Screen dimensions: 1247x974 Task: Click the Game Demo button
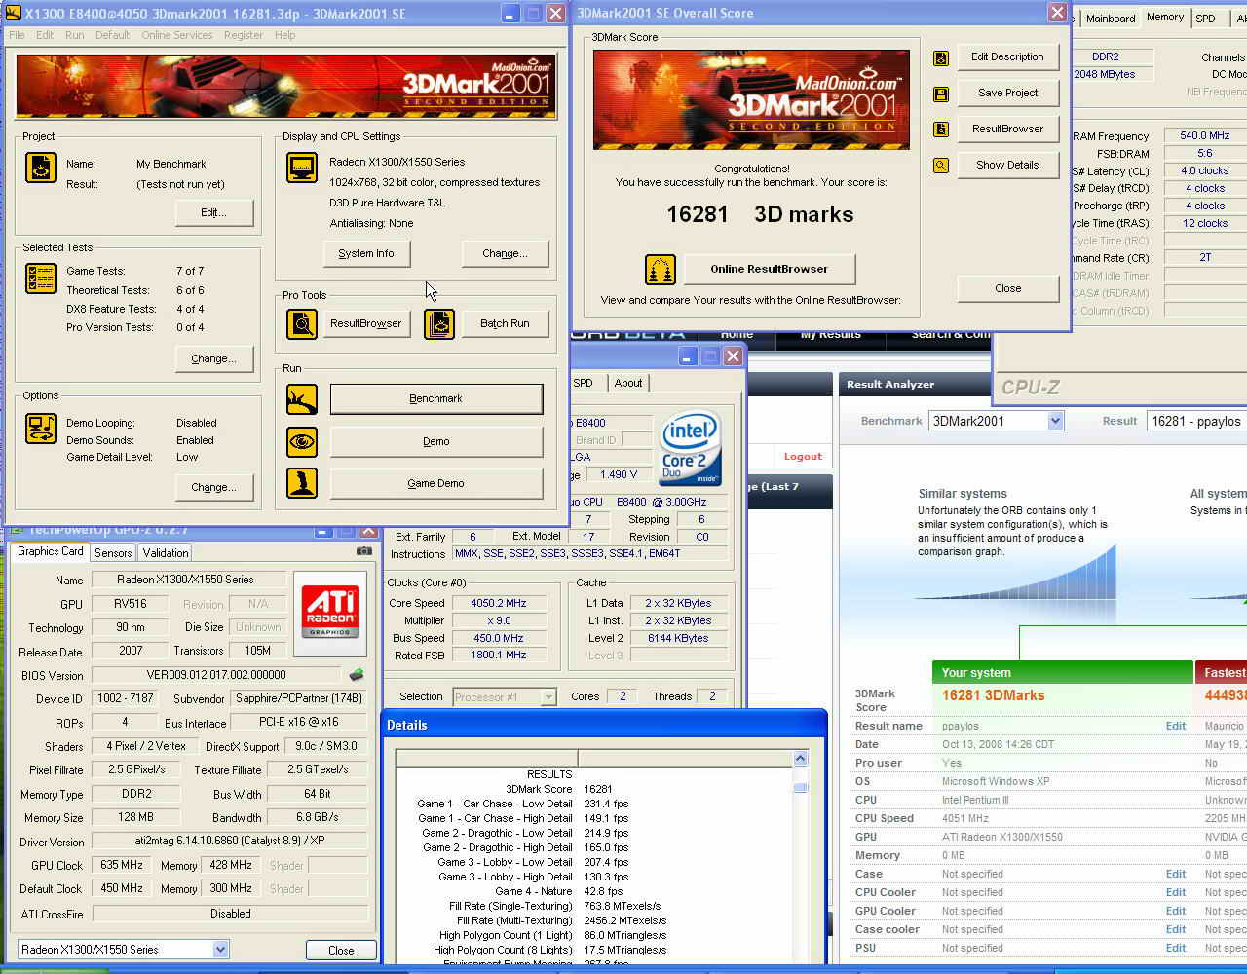(436, 483)
